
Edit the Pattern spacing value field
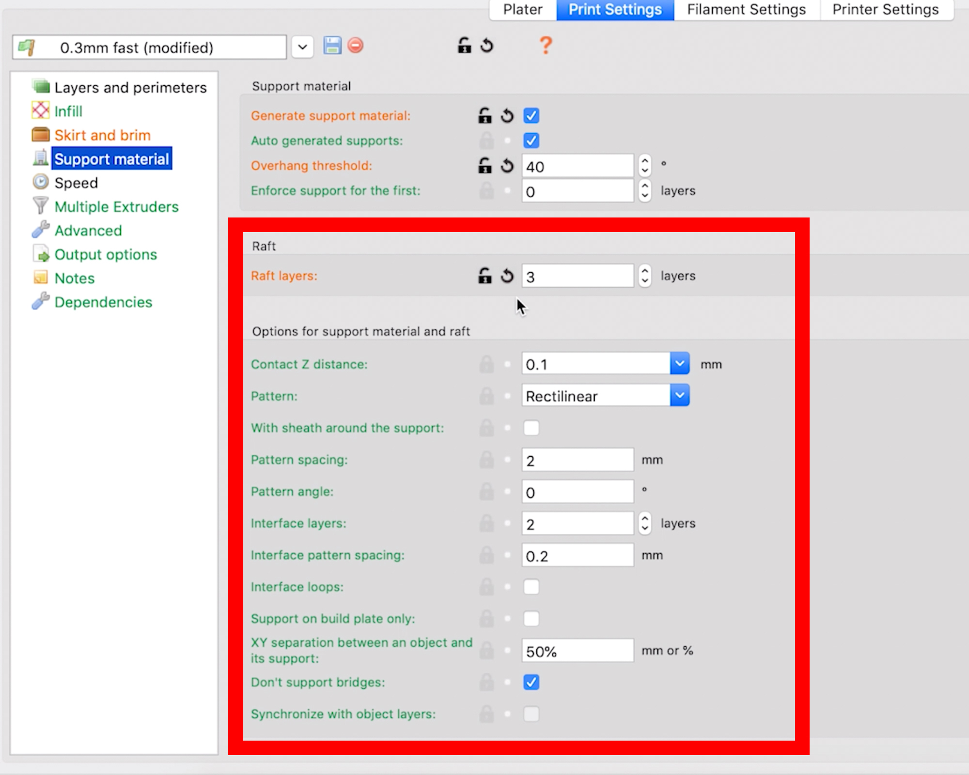point(577,460)
